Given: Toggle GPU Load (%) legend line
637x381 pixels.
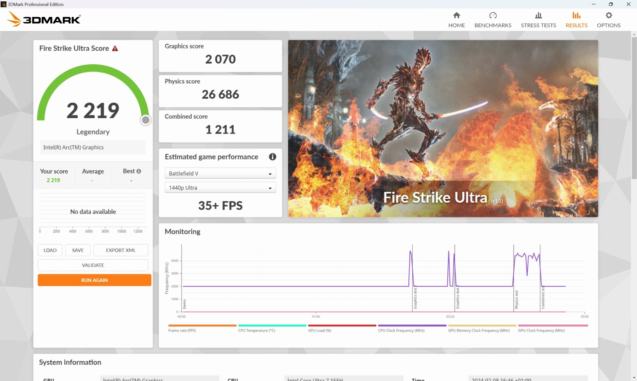Looking at the screenshot, I should coord(342,328).
